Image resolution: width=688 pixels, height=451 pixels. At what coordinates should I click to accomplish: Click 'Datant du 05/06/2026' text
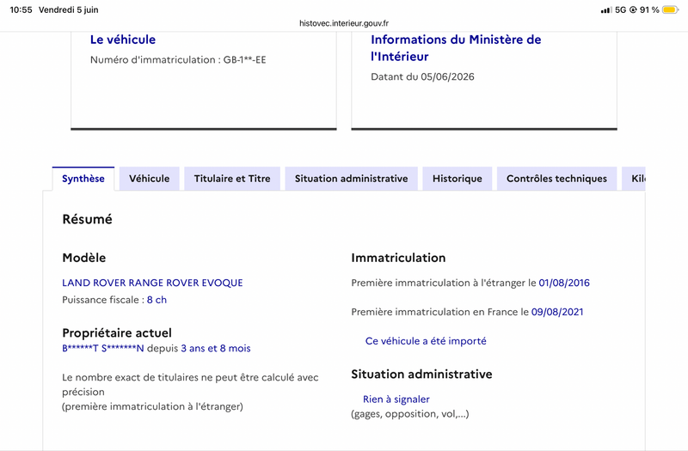point(422,76)
